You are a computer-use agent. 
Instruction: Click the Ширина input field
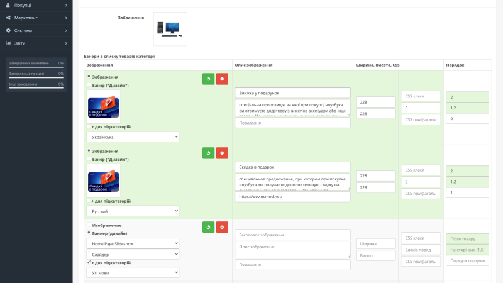(x=375, y=244)
